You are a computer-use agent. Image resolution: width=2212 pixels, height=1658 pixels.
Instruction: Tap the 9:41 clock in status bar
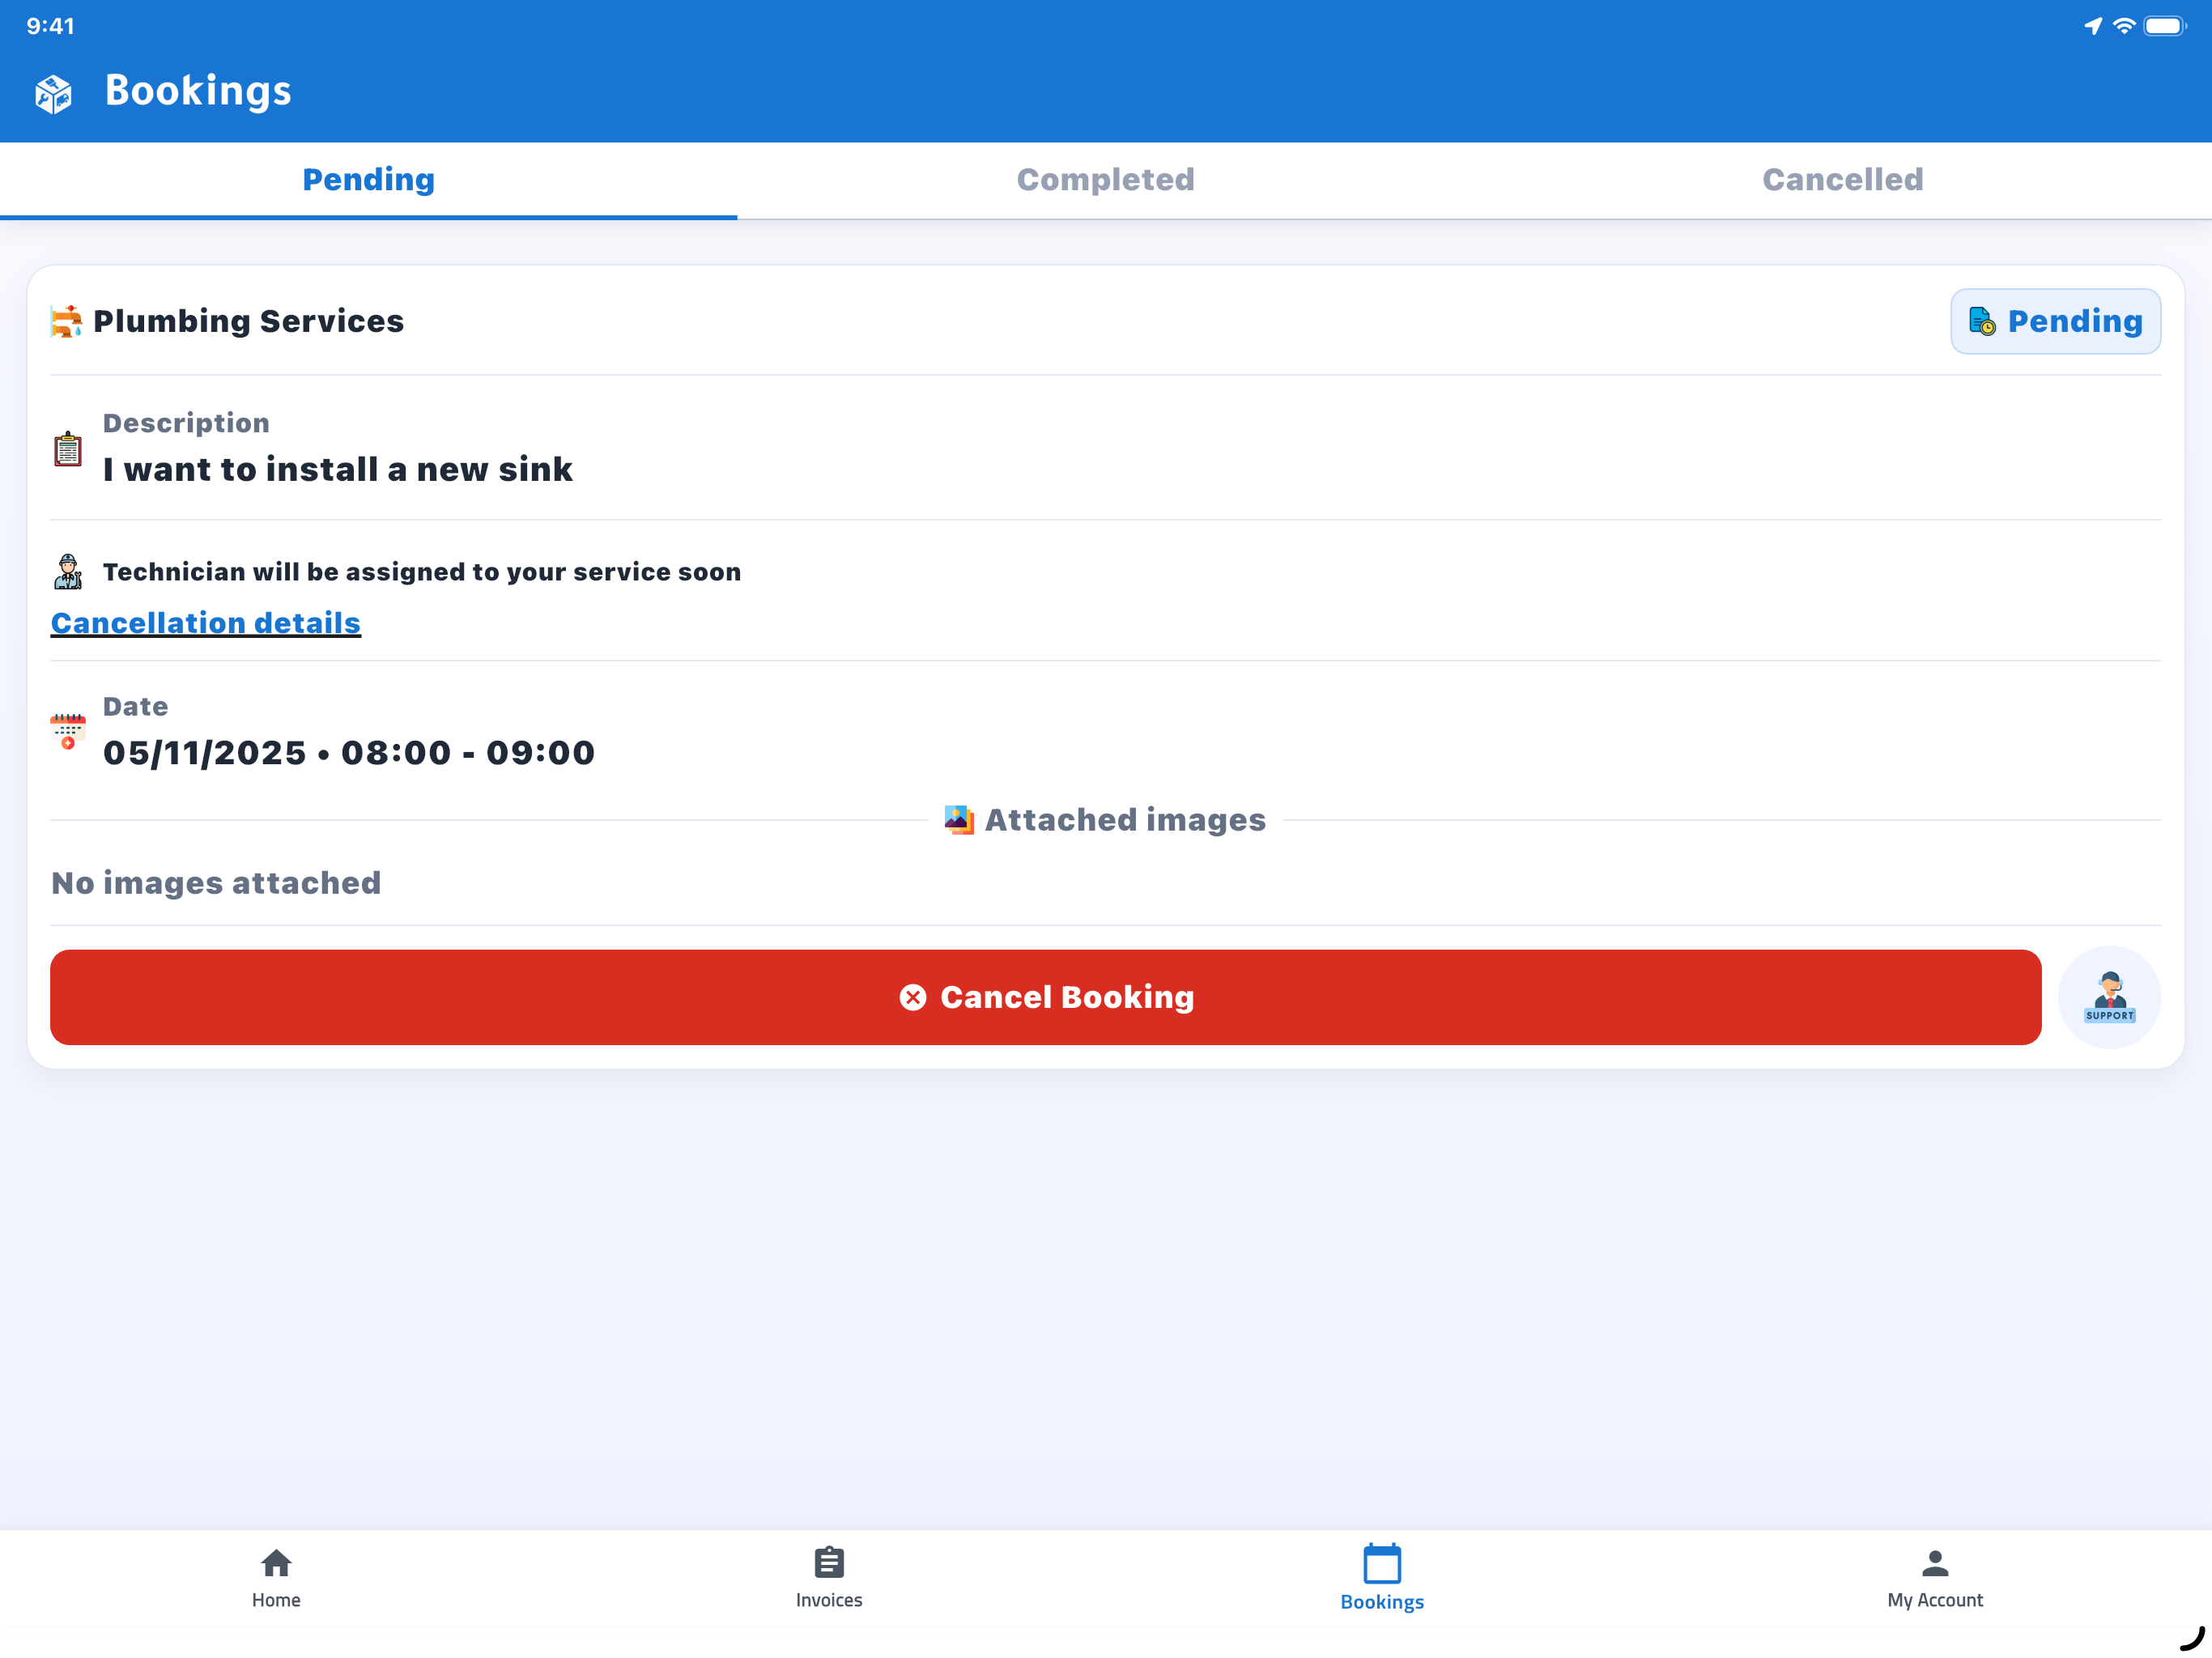[x=50, y=26]
